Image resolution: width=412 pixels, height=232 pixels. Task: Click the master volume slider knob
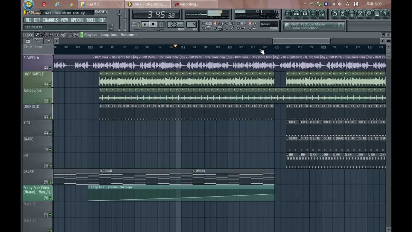(119, 15)
